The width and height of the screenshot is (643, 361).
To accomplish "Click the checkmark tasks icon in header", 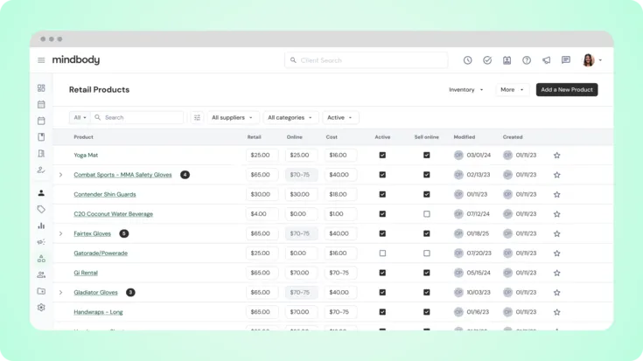I will click(487, 60).
